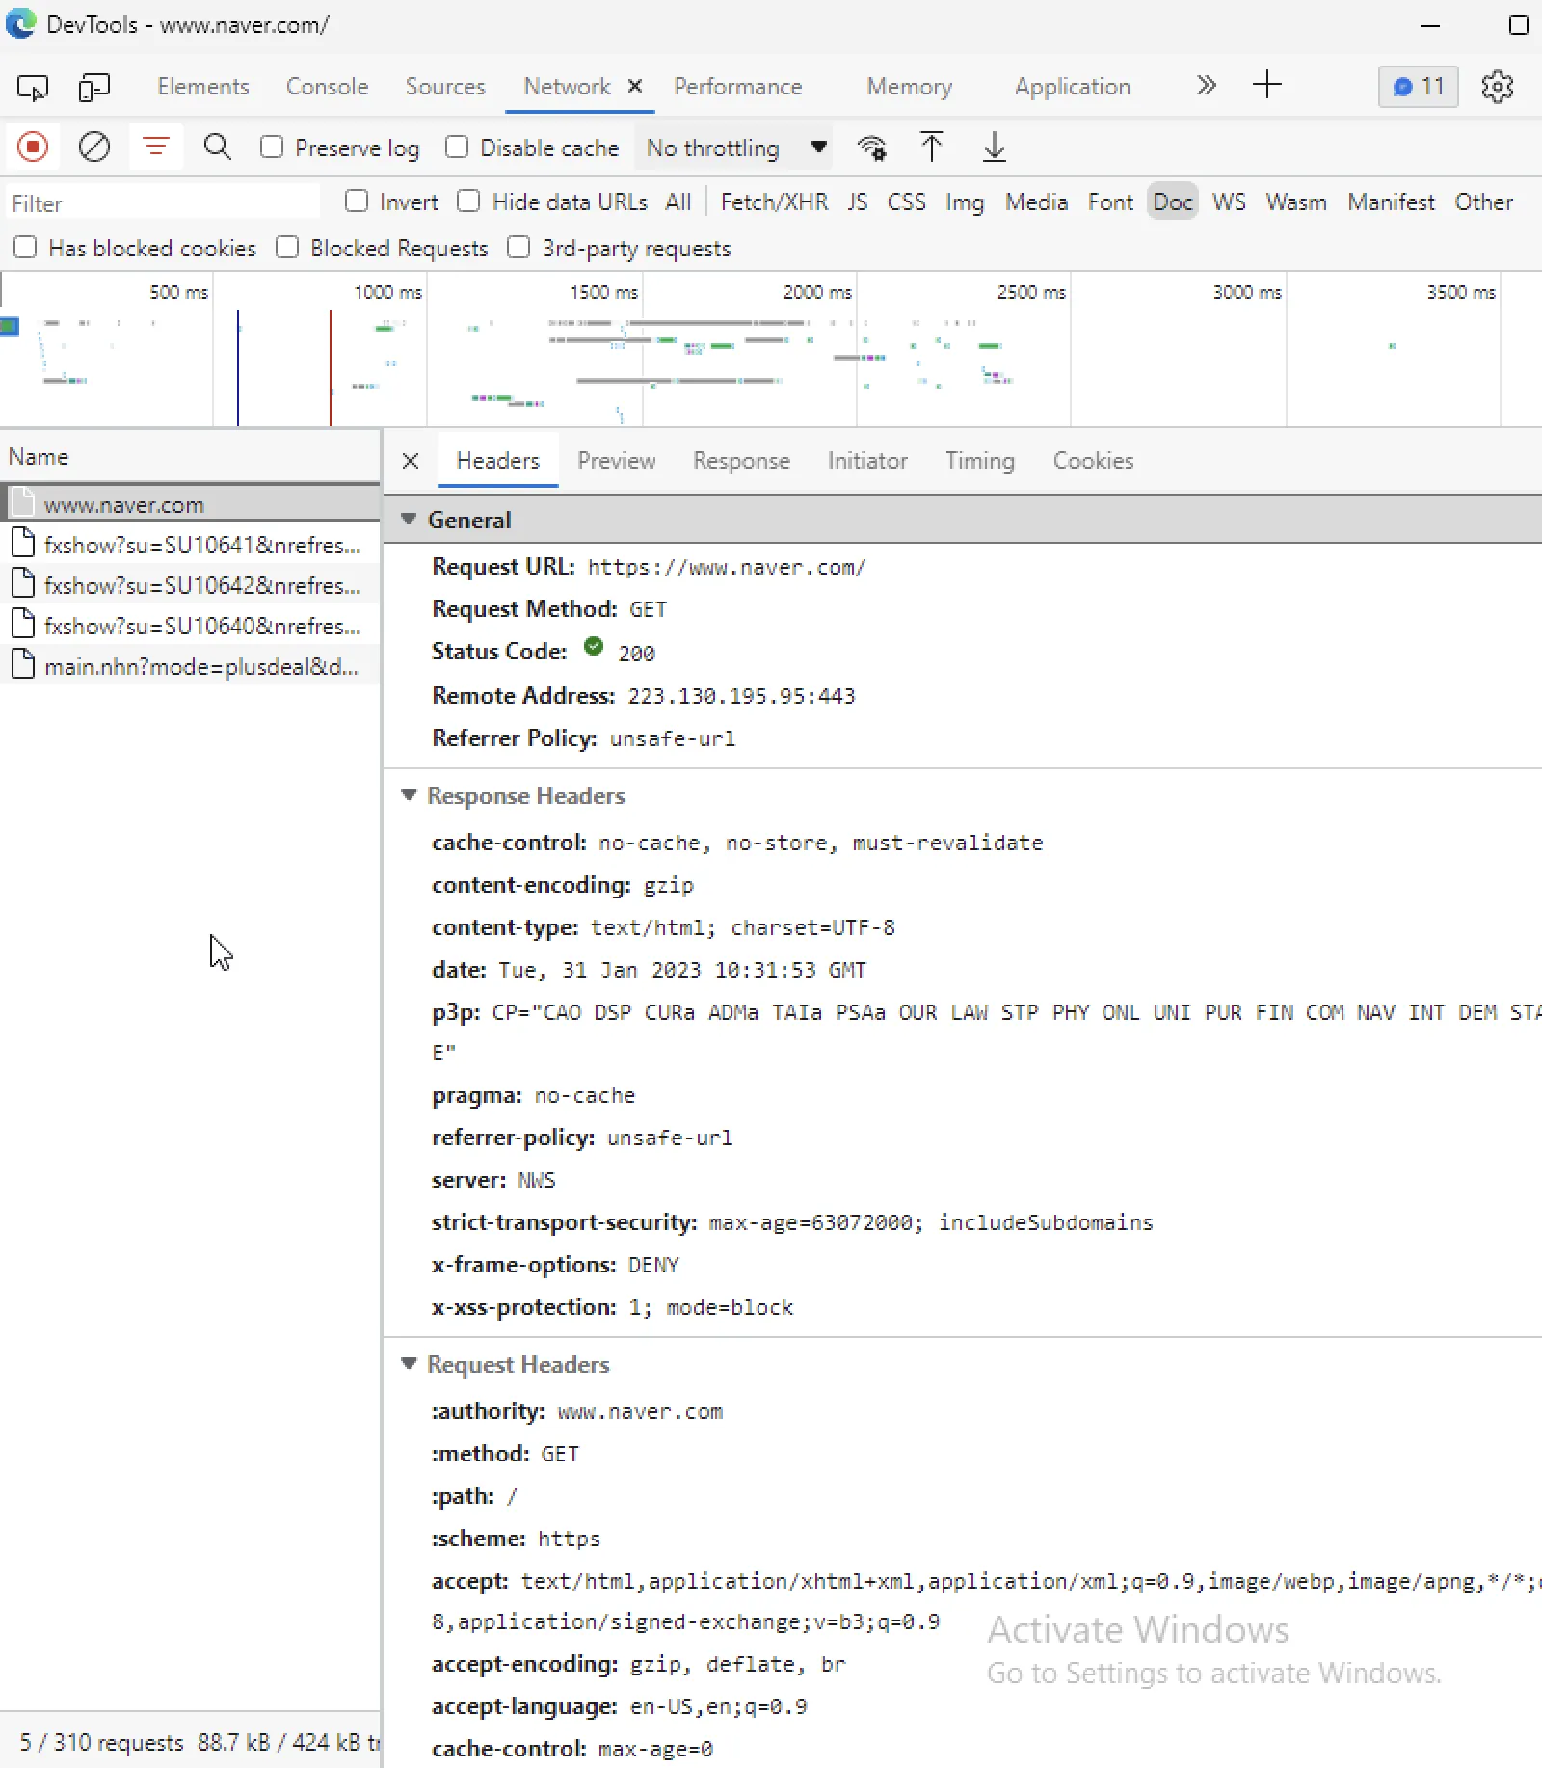Screen dimensions: 1542x1768
Task: Open the request Initiator tab
Action: [x=867, y=461]
